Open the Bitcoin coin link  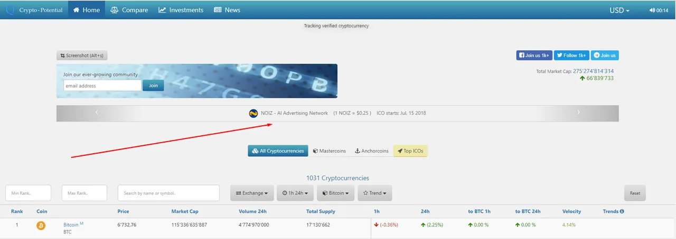pyautogui.click(x=71, y=224)
